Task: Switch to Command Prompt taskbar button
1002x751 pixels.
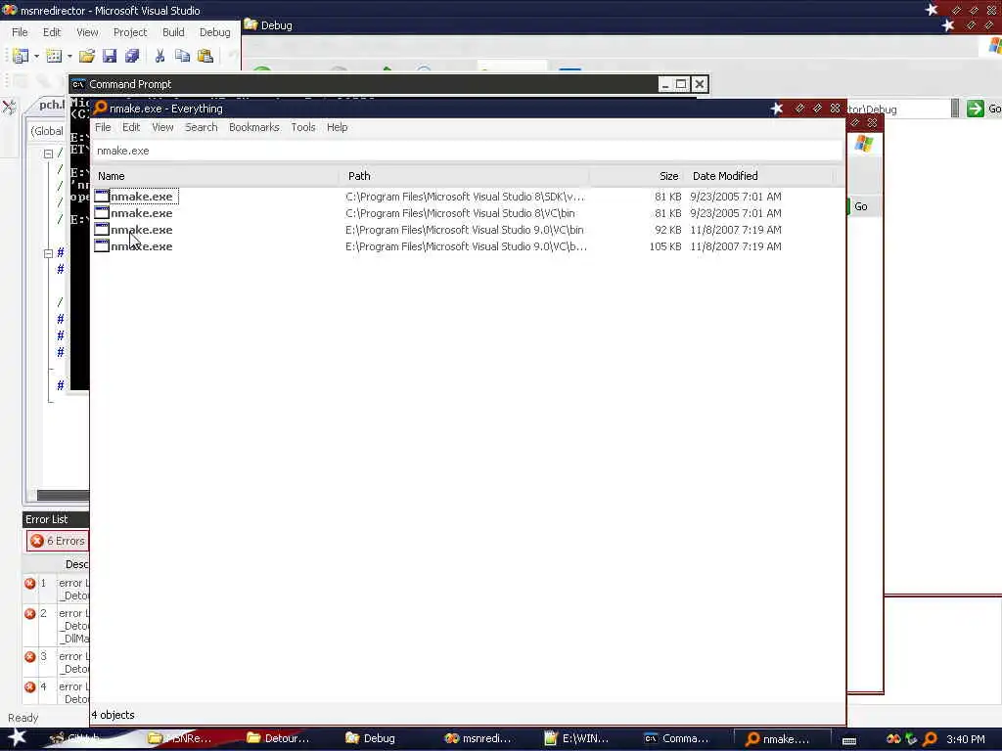Action: coord(677,738)
